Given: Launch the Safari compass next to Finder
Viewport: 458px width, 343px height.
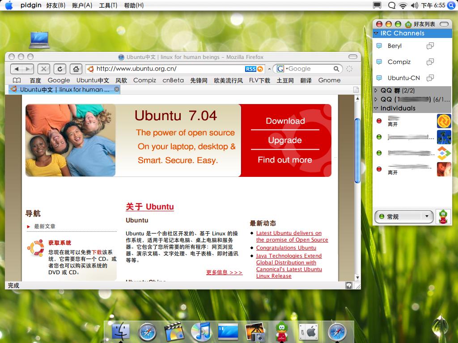Looking at the screenshot, I should tap(147, 332).
